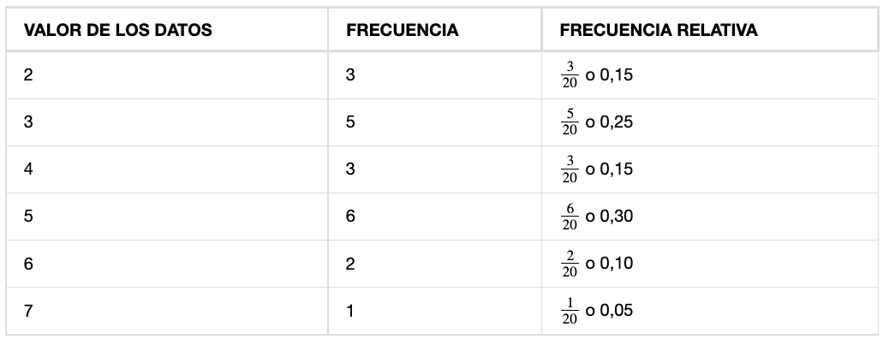Click the fraction 2/20
The image size is (883, 339).
tap(570, 265)
